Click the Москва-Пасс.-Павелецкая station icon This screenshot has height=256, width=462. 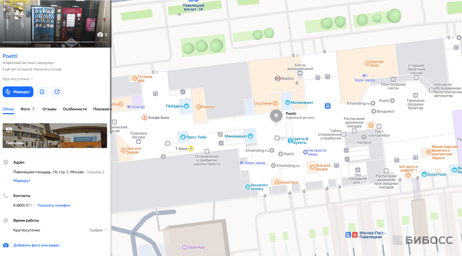point(348,235)
